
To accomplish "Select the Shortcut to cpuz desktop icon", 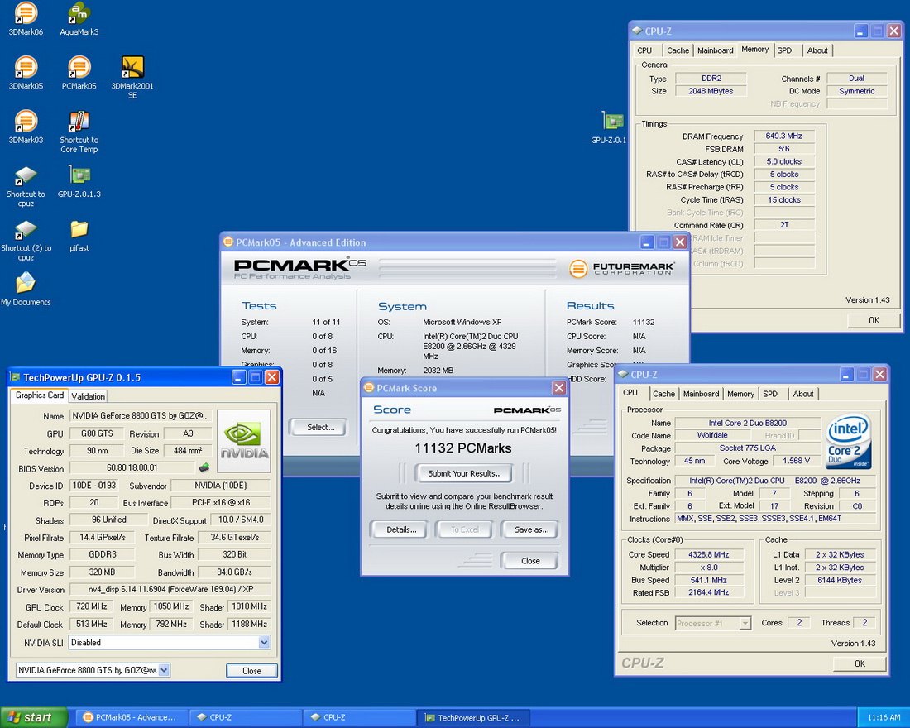I will pyautogui.click(x=26, y=186).
